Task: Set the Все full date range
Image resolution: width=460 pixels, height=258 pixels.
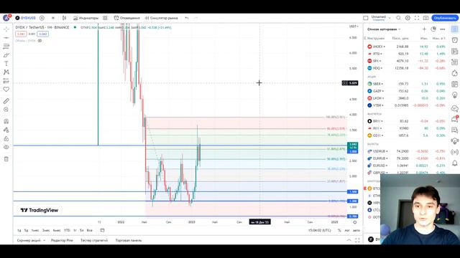Action: [89, 231]
